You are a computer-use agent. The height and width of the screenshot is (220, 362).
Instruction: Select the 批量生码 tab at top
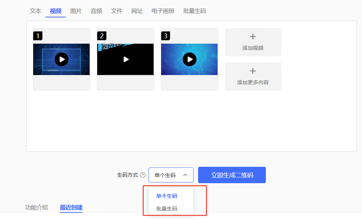coord(195,11)
